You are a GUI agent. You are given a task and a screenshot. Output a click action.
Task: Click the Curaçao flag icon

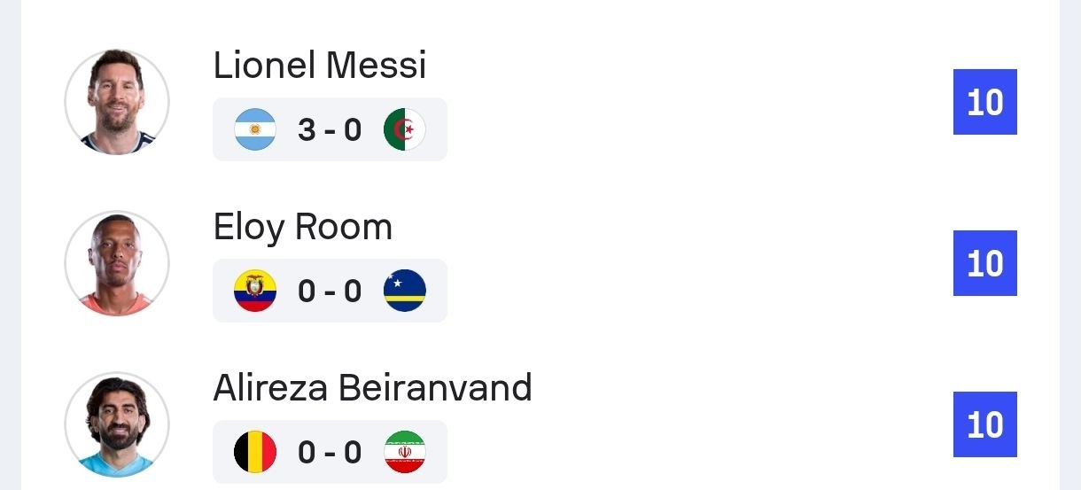point(405,291)
